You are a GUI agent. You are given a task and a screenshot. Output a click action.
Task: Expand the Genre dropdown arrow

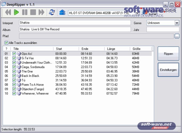(x=177, y=23)
